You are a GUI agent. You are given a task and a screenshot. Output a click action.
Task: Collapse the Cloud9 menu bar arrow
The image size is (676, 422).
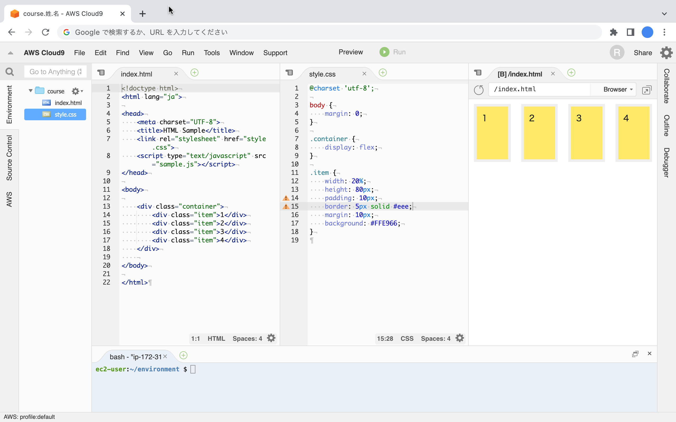click(x=11, y=53)
